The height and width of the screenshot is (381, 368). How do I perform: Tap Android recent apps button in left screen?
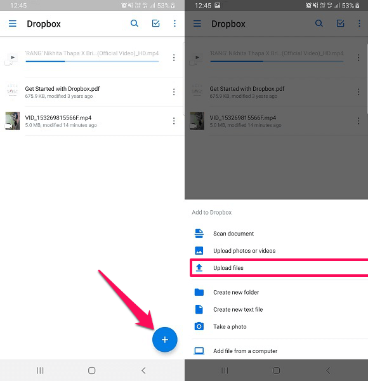click(40, 370)
